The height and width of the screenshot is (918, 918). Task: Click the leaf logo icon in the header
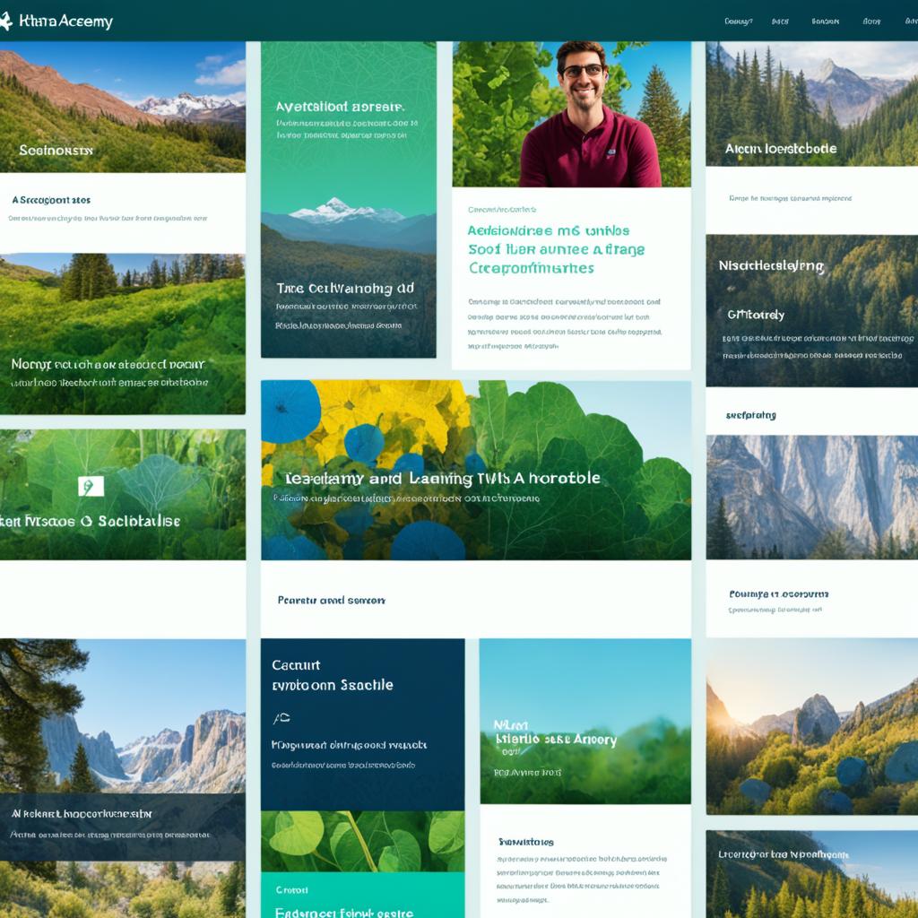tap(5, 22)
